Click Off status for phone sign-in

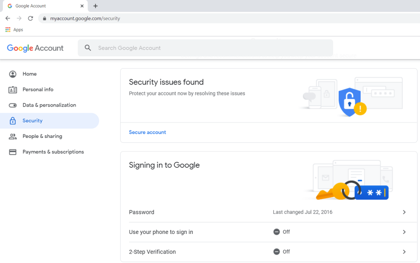(x=282, y=232)
